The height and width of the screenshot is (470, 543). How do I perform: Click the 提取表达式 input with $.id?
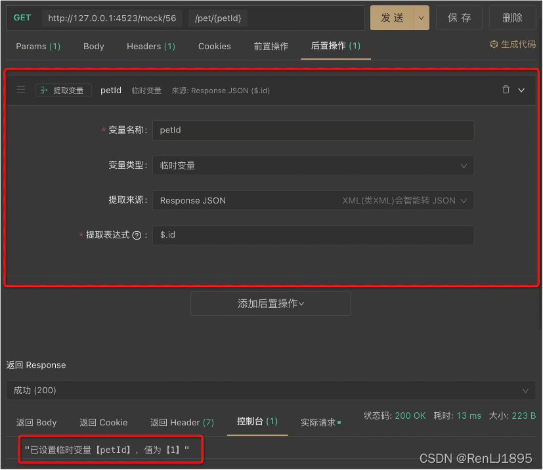point(313,236)
